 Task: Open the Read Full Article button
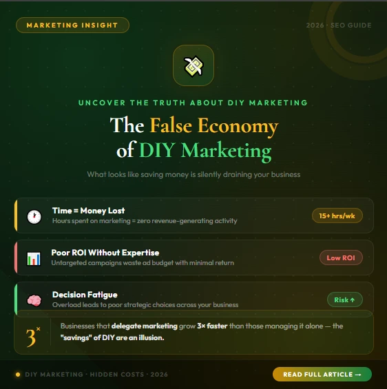pyautogui.click(x=322, y=374)
